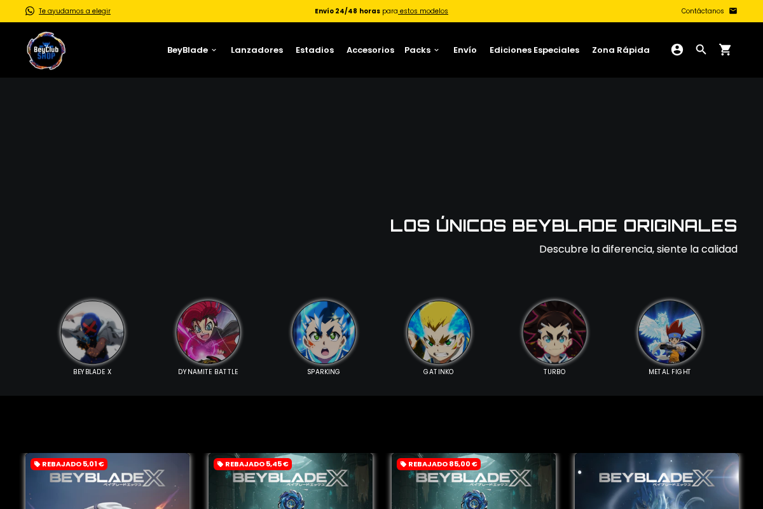763x509 pixels.
Task: Click the Contáctanos link
Action: [x=702, y=10]
